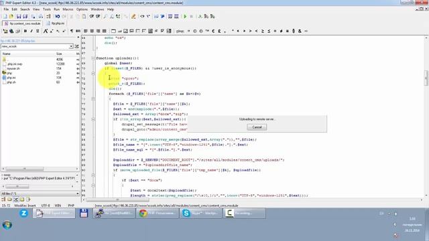Insert copyright © symbol
Image resolution: width=429 pixels, height=241 pixels.
coord(195,31)
